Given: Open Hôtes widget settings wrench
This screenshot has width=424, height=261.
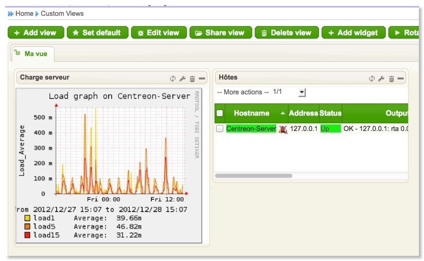Looking at the screenshot, I should coord(381,79).
